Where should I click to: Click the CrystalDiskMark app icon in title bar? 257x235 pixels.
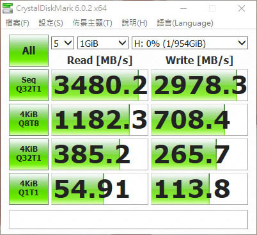pos(8,8)
